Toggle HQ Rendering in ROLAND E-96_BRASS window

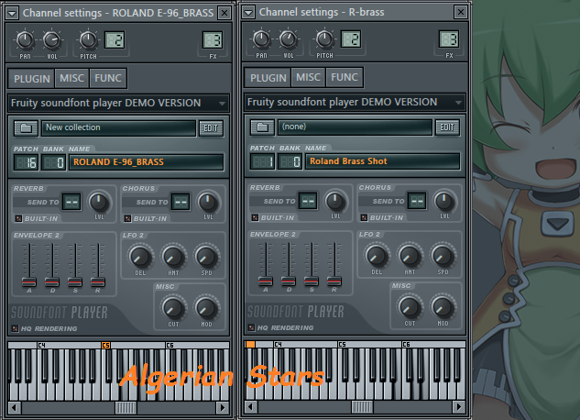pyautogui.click(x=15, y=328)
